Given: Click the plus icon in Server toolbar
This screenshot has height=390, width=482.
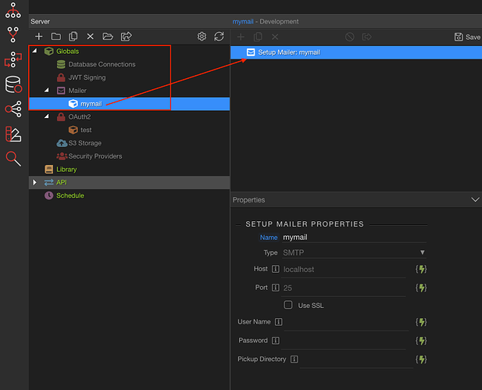Looking at the screenshot, I should (39, 37).
